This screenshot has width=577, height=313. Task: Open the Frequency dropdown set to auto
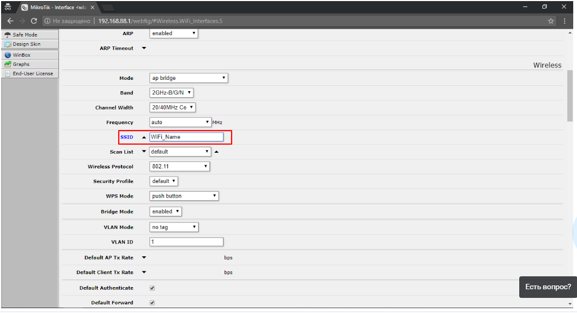point(180,122)
